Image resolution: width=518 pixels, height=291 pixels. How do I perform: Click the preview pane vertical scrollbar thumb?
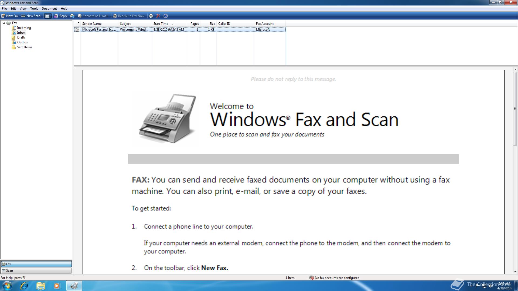click(515, 109)
